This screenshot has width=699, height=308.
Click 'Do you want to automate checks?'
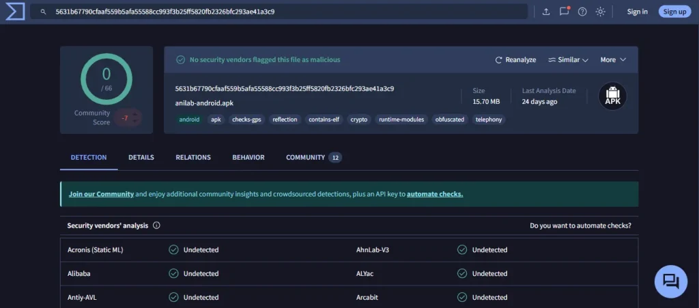[x=580, y=225]
